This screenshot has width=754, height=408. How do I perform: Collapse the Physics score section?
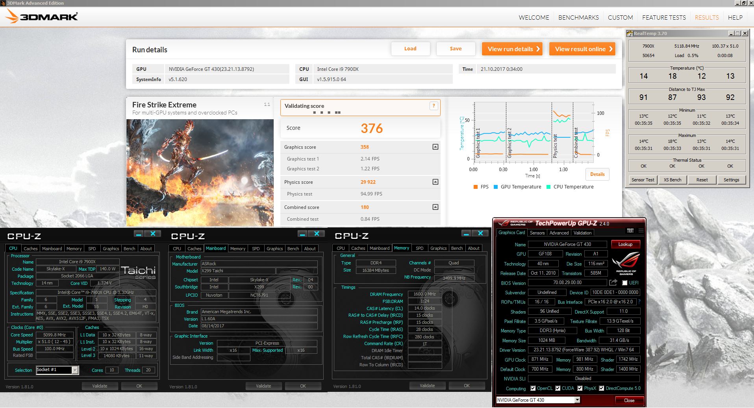(435, 182)
